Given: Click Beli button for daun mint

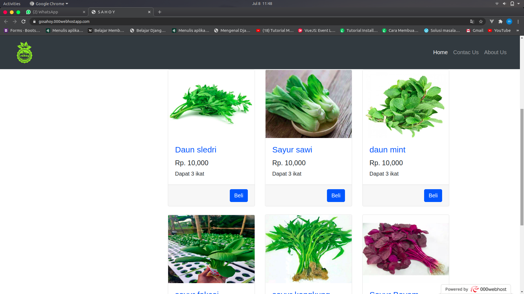Looking at the screenshot, I should 433,195.
